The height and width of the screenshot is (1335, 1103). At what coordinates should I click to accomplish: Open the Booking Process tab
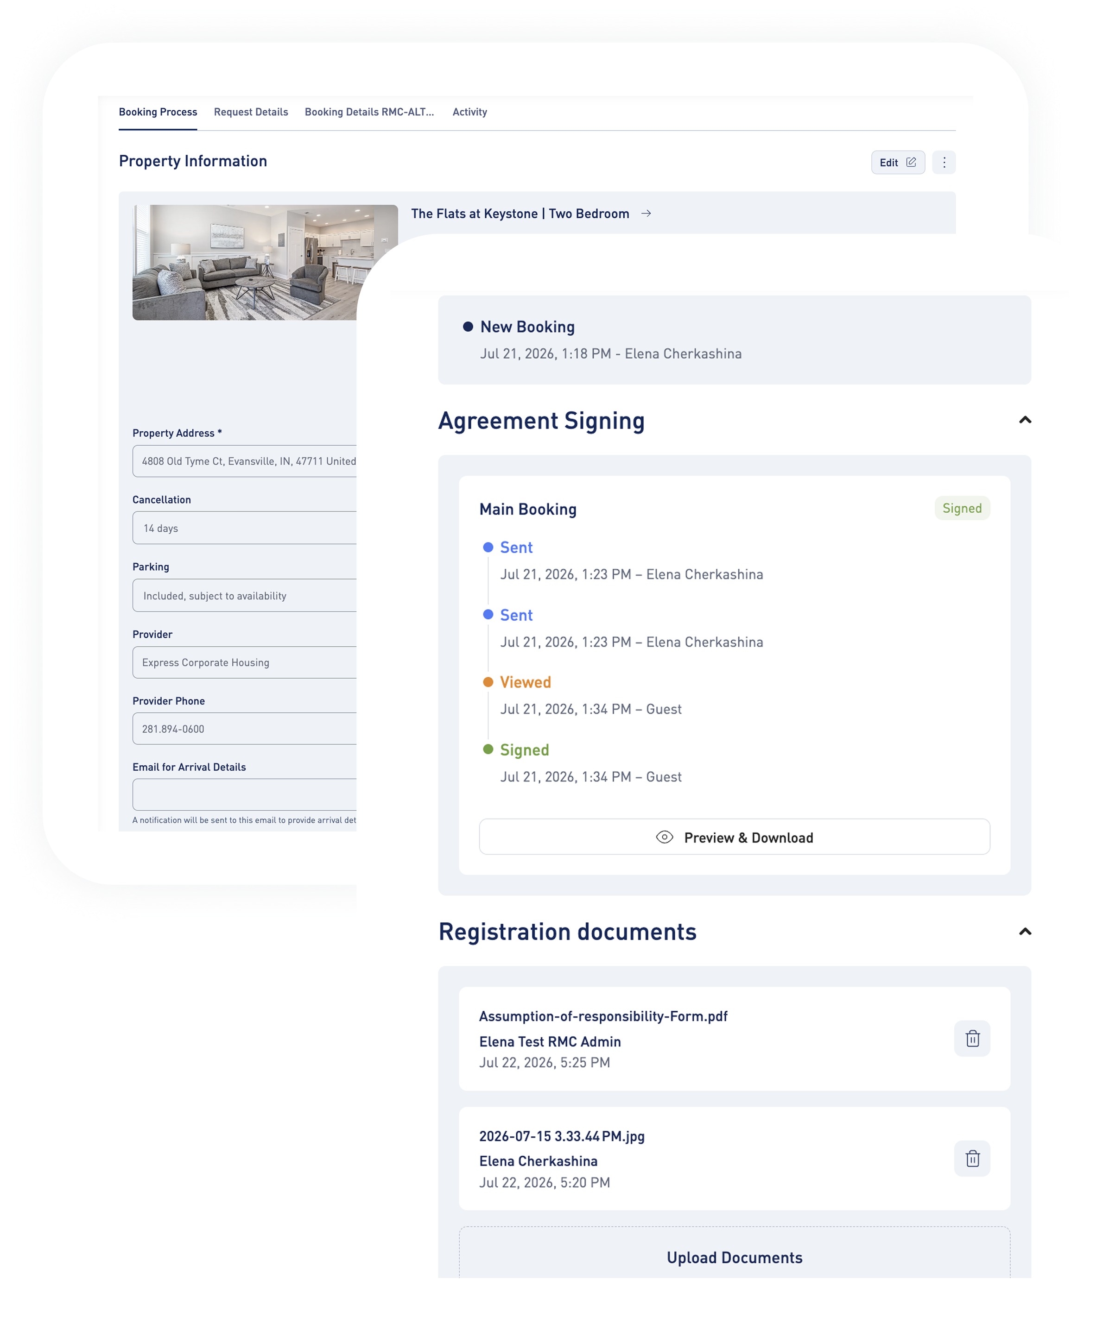click(158, 112)
